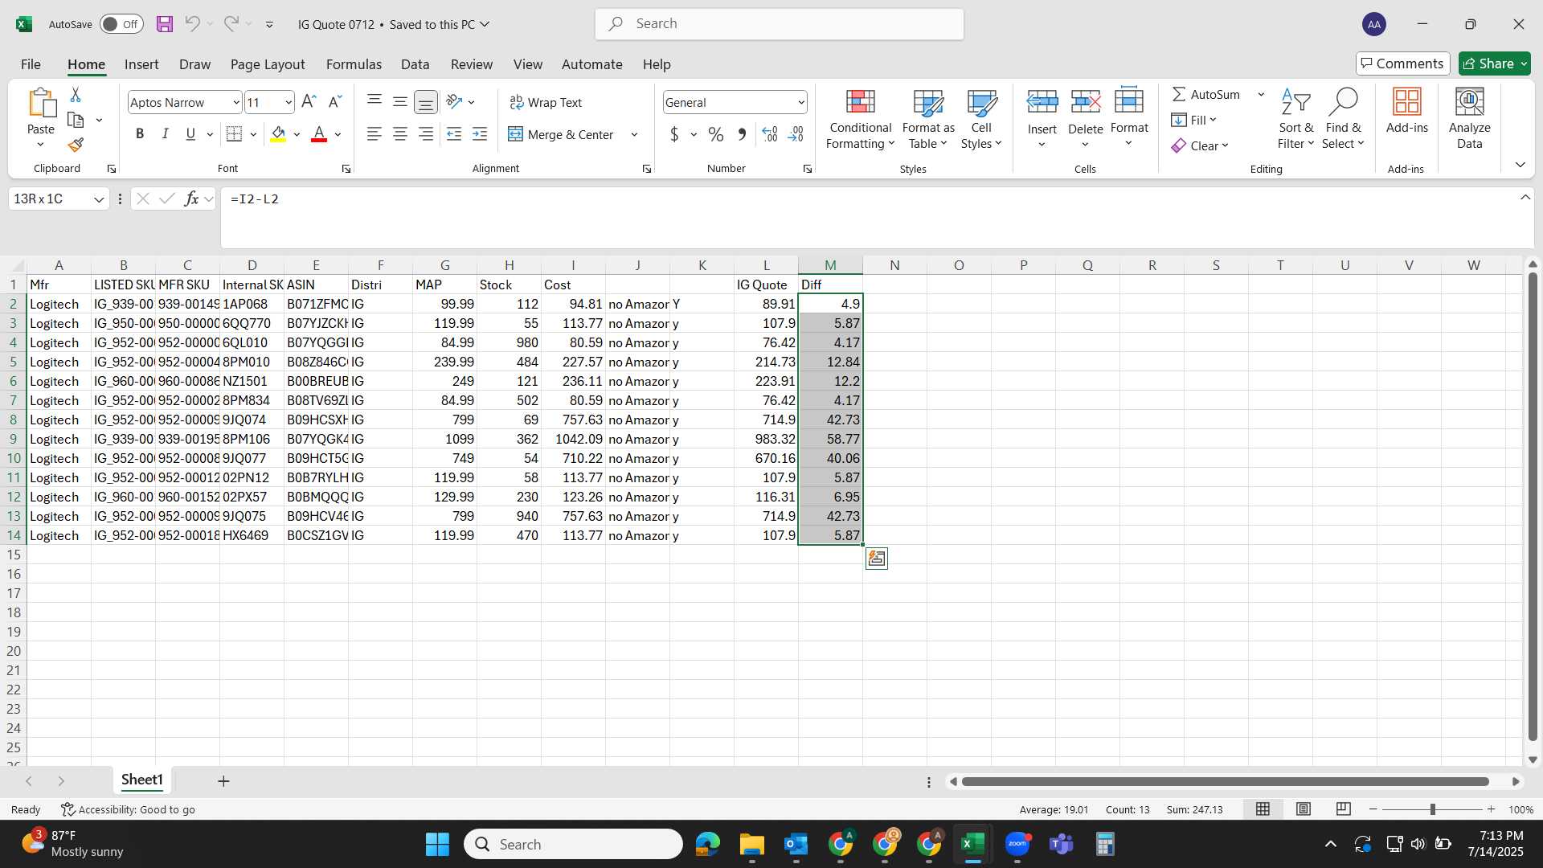
Task: Toggle Center horizontal alignment
Action: tap(400, 134)
